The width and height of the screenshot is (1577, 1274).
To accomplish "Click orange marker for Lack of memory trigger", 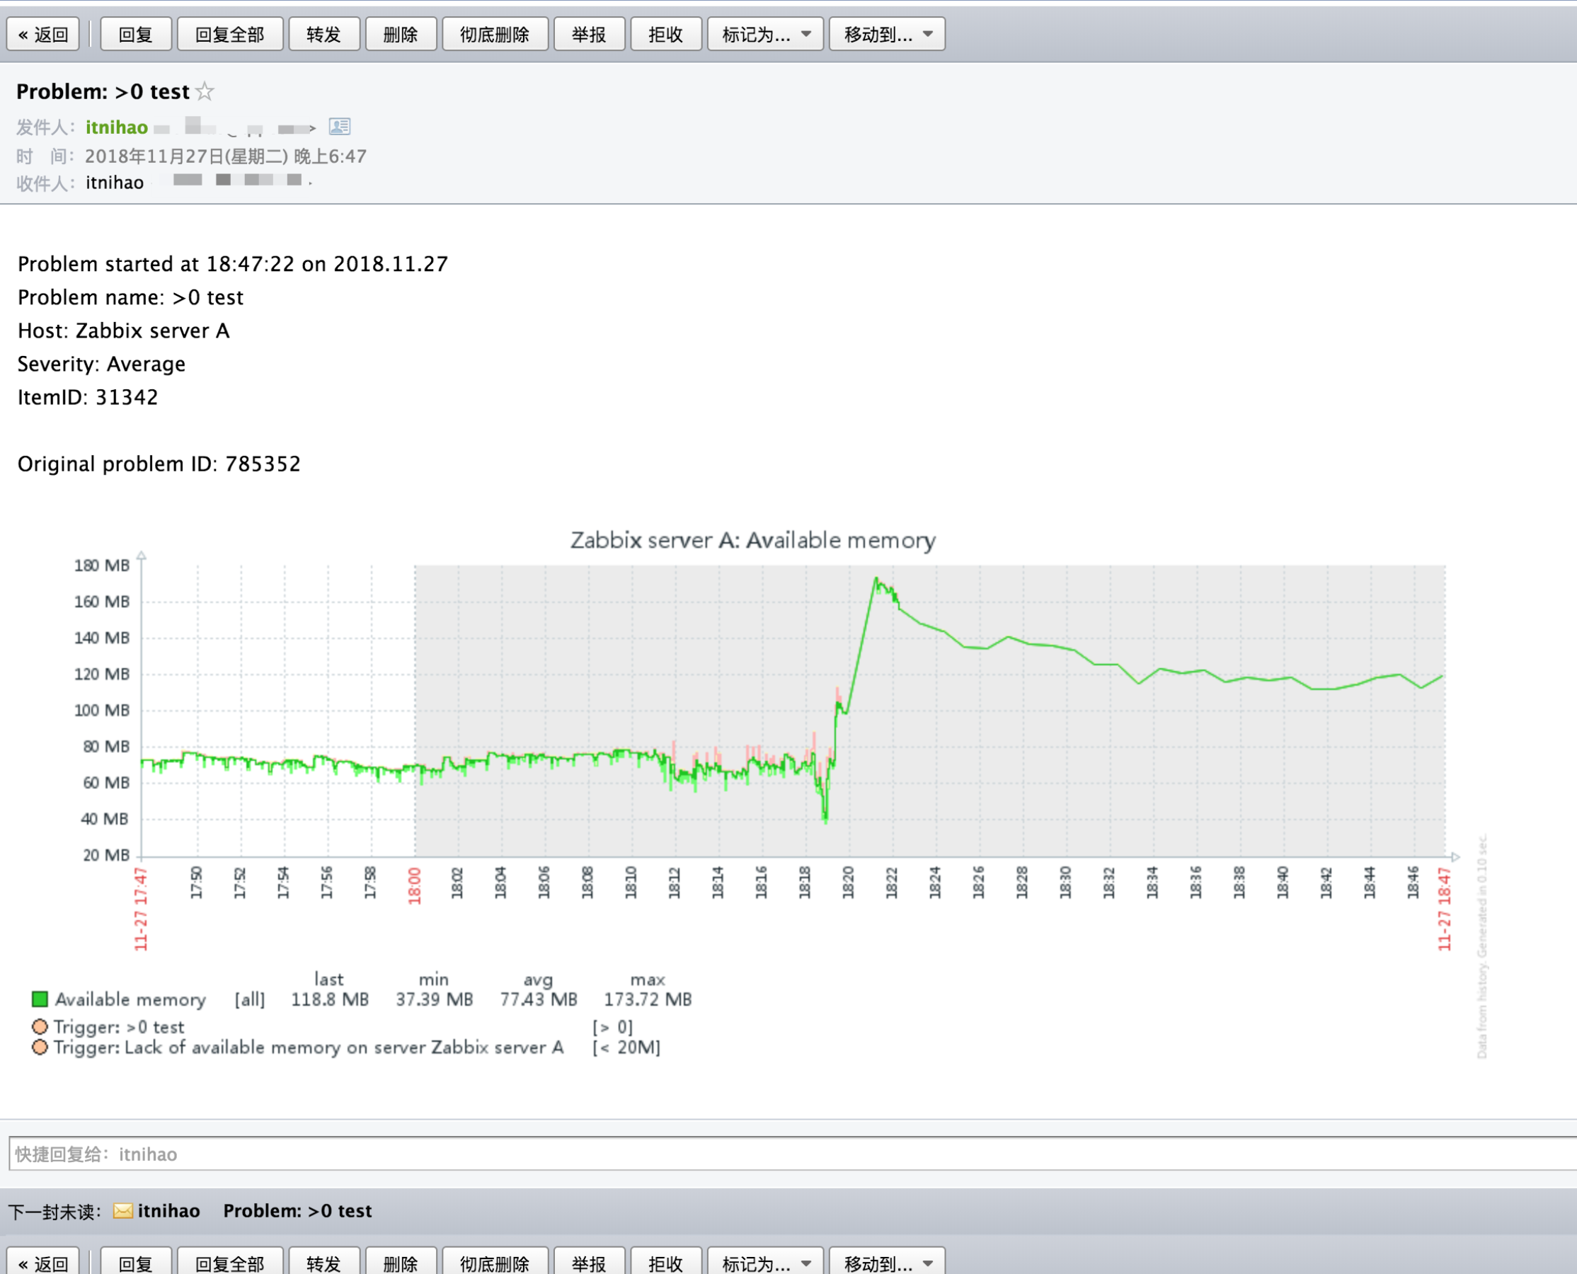I will (x=40, y=1047).
